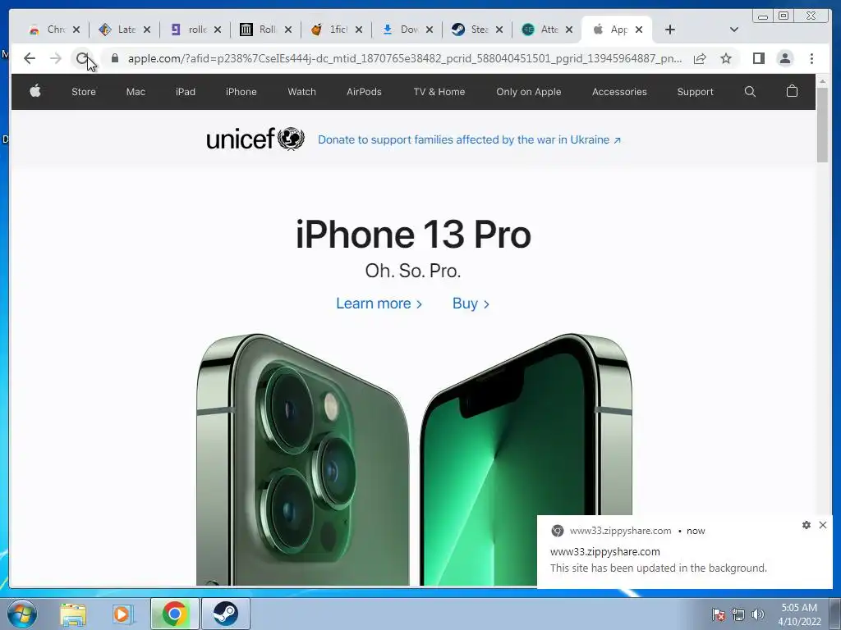Close the 'Atte' tab
Screen dimensions: 841x630
(x=569, y=30)
